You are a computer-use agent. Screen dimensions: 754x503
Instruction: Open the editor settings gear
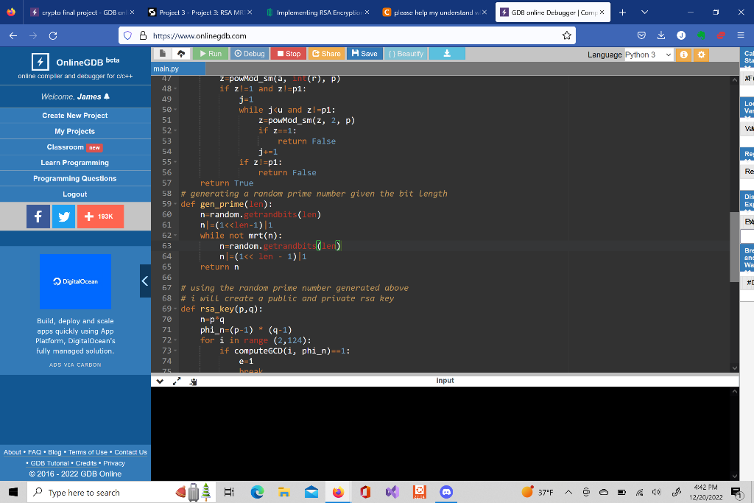click(x=702, y=55)
